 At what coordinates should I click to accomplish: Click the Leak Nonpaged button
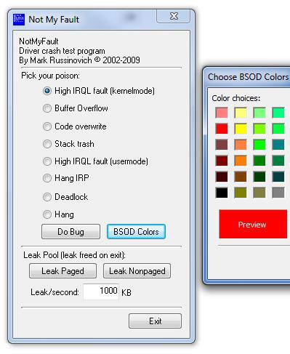click(x=137, y=271)
